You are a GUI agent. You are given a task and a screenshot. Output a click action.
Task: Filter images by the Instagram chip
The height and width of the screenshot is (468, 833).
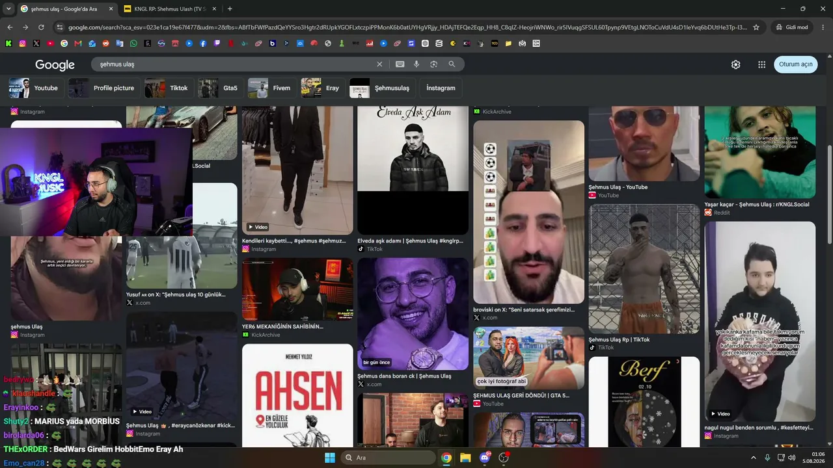point(441,88)
